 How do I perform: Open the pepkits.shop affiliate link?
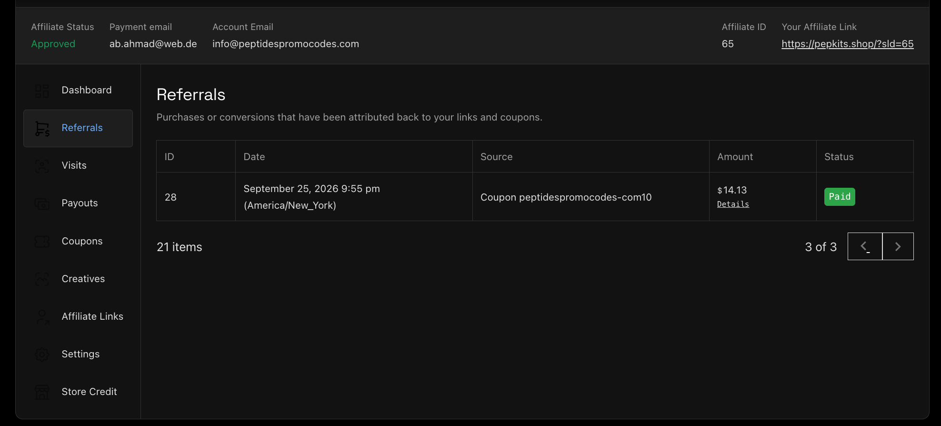point(848,44)
